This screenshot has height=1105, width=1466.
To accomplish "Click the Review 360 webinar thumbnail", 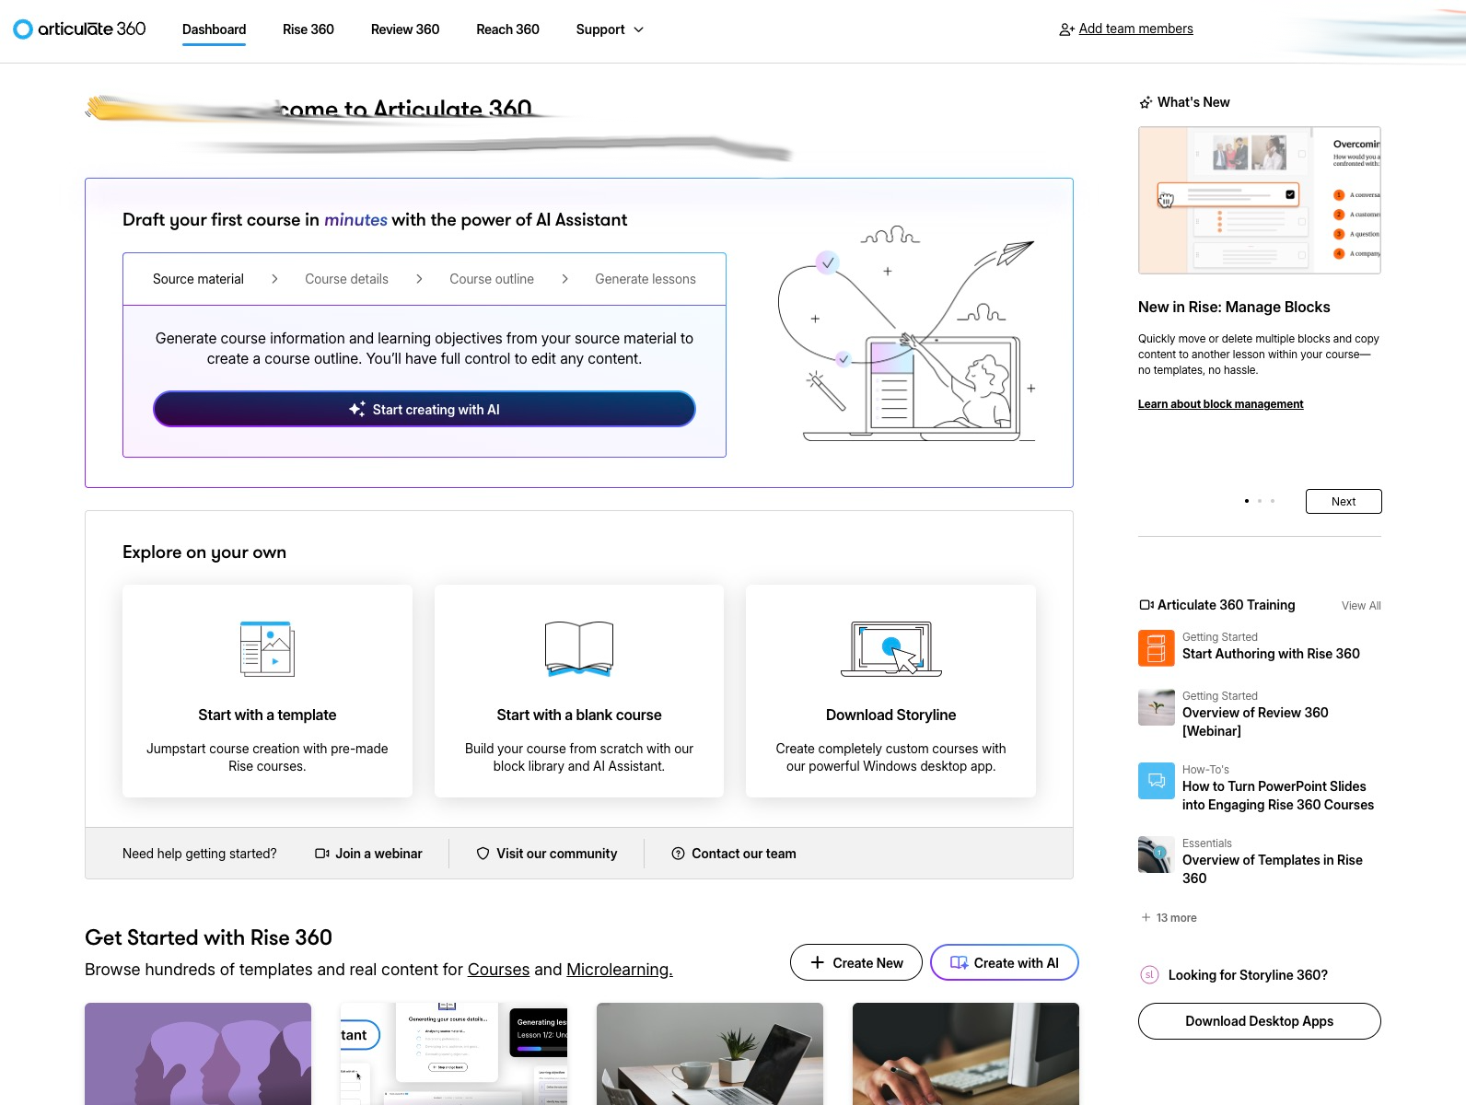I will pos(1157,707).
